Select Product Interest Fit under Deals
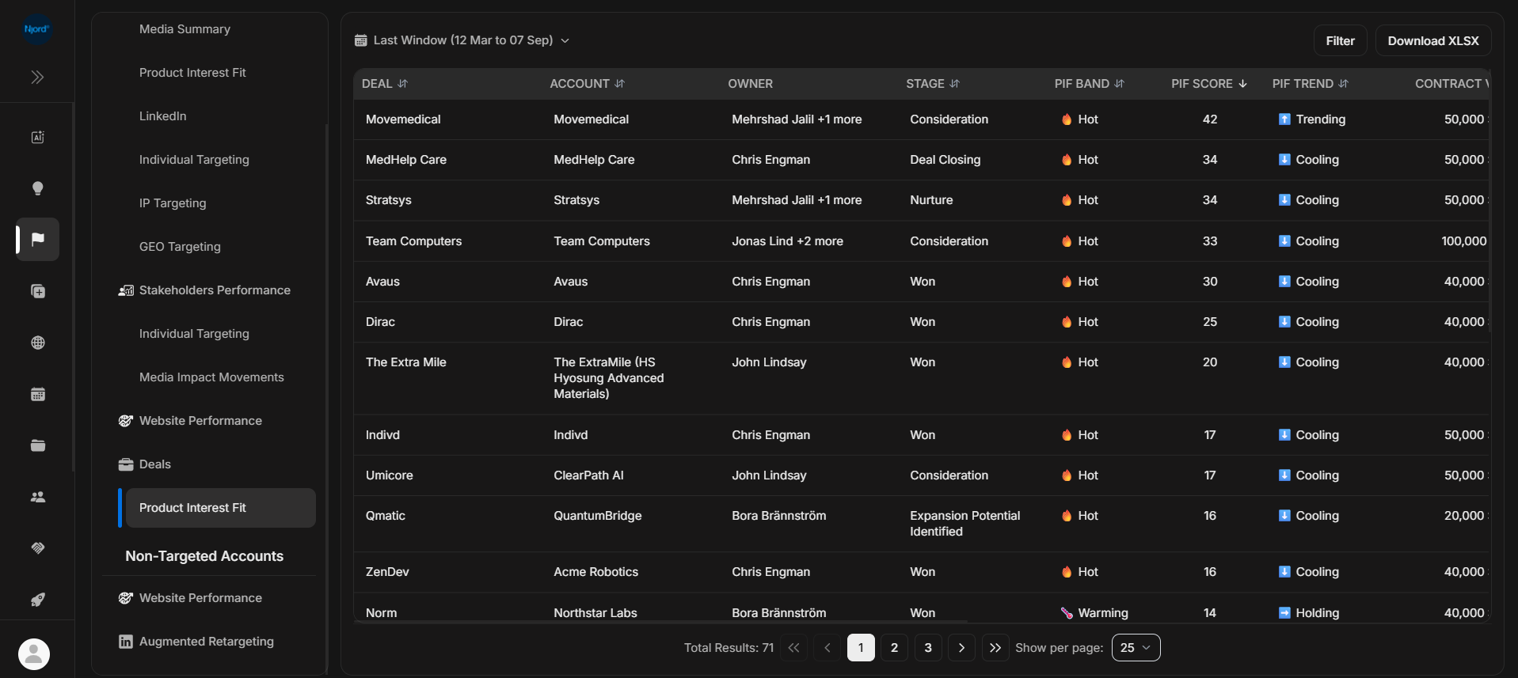The width and height of the screenshot is (1518, 678). click(x=221, y=508)
